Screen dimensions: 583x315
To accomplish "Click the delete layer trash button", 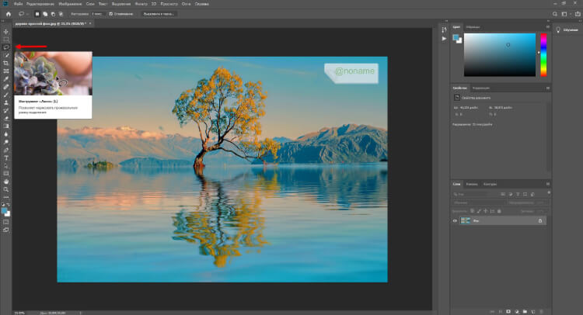I will point(541,312).
